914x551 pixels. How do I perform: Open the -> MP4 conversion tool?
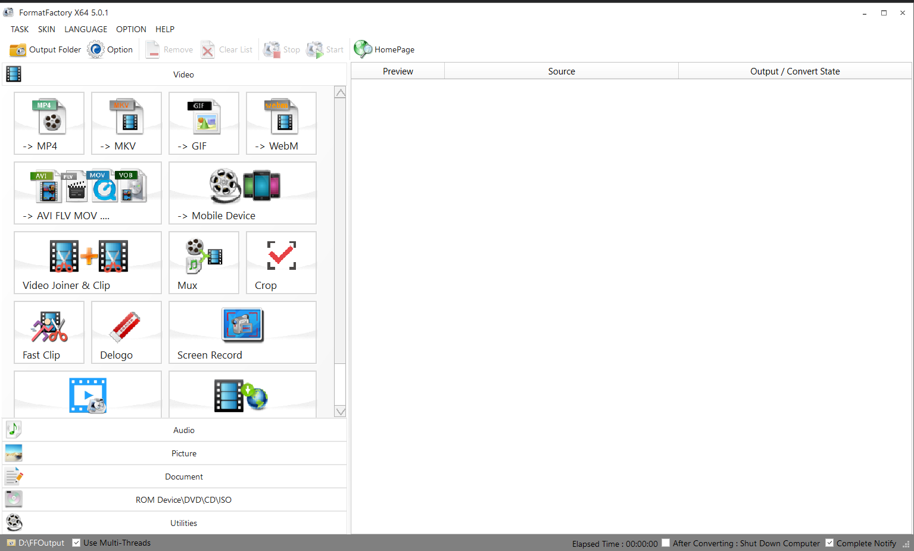coord(49,123)
